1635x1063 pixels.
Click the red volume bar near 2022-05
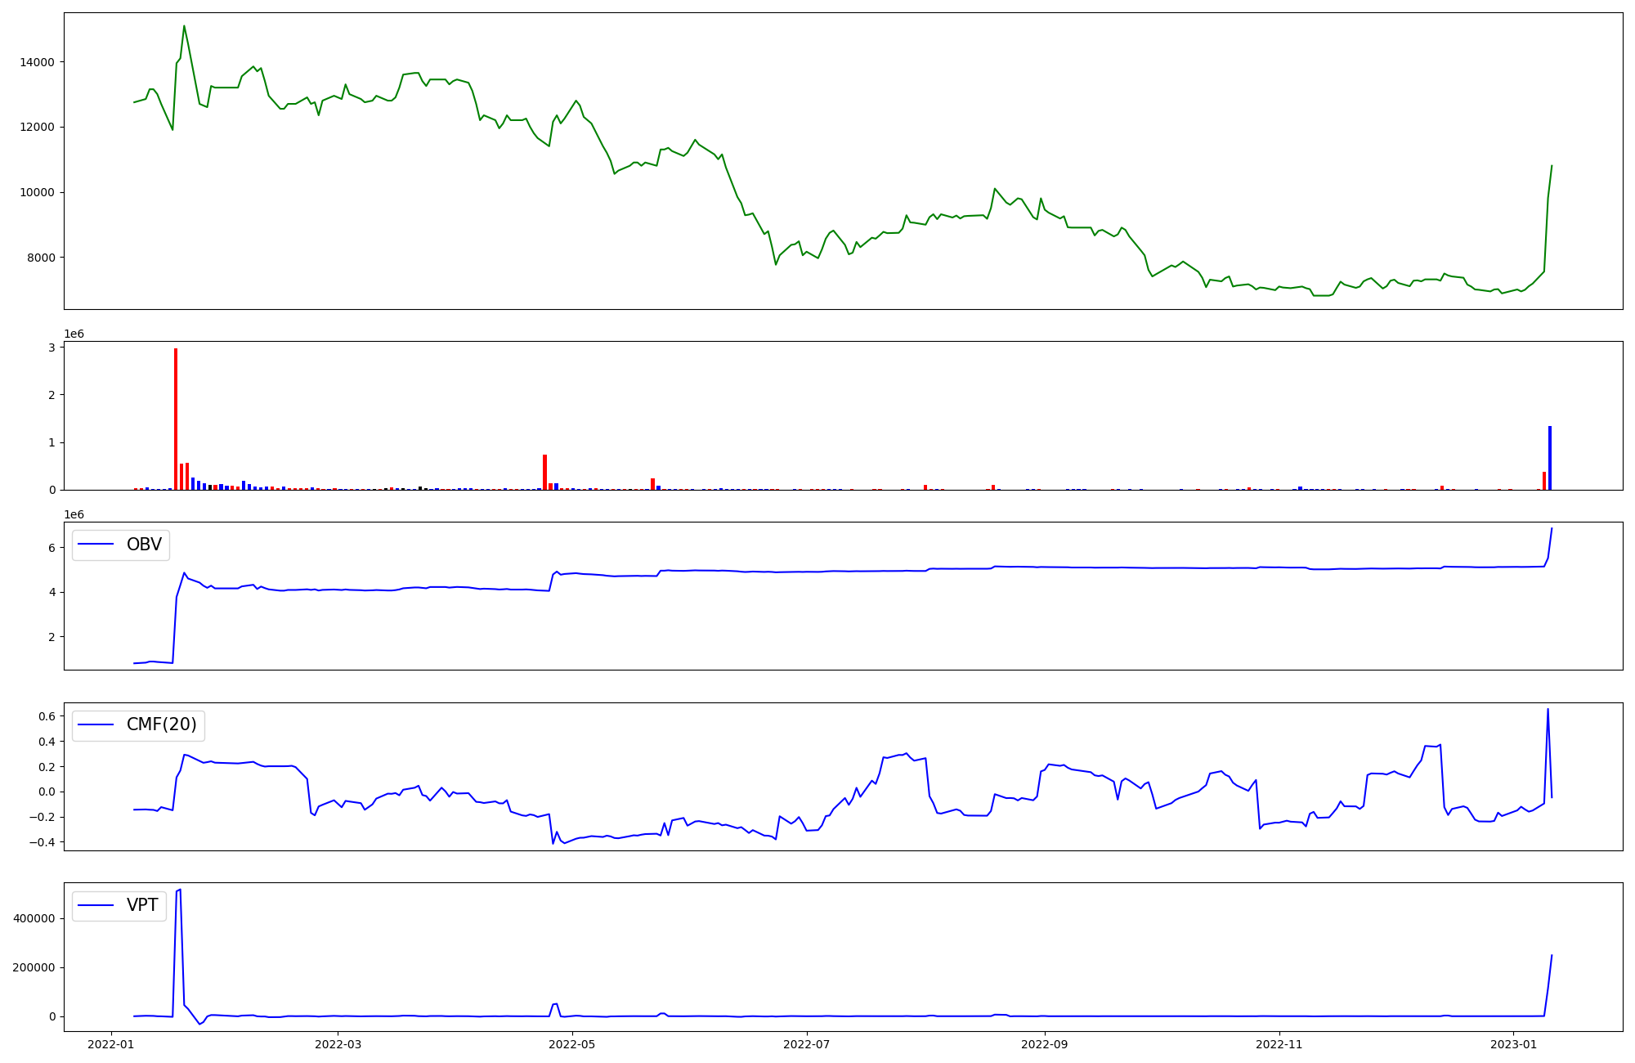pos(544,472)
